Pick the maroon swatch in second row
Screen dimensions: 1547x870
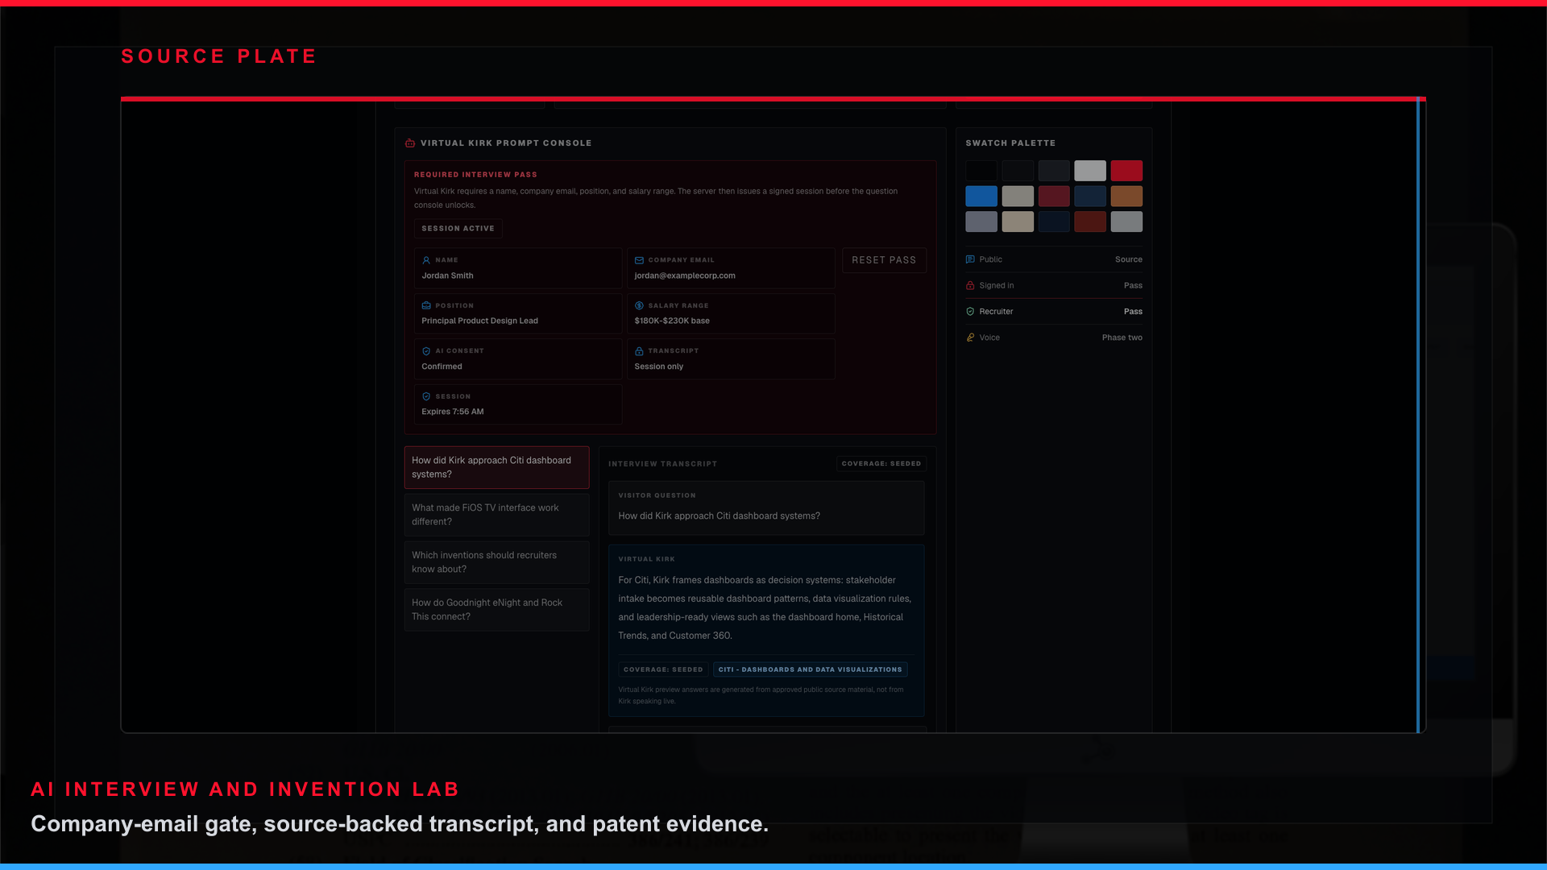(1054, 197)
